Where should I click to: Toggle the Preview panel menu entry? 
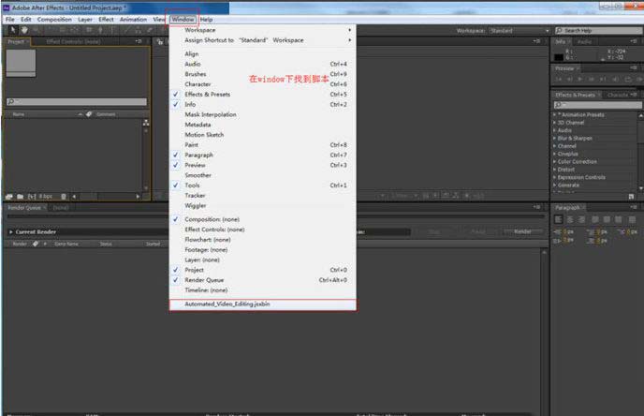click(195, 165)
